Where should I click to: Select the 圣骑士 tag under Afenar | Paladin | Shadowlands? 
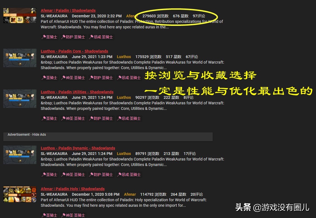[x=50, y=37]
